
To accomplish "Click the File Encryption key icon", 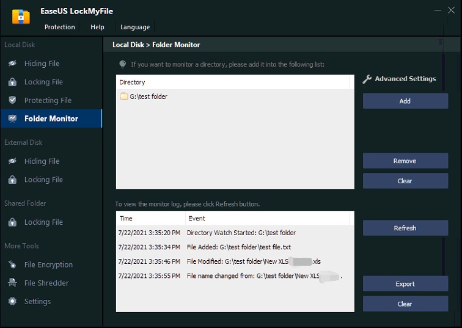I will 12,264.
